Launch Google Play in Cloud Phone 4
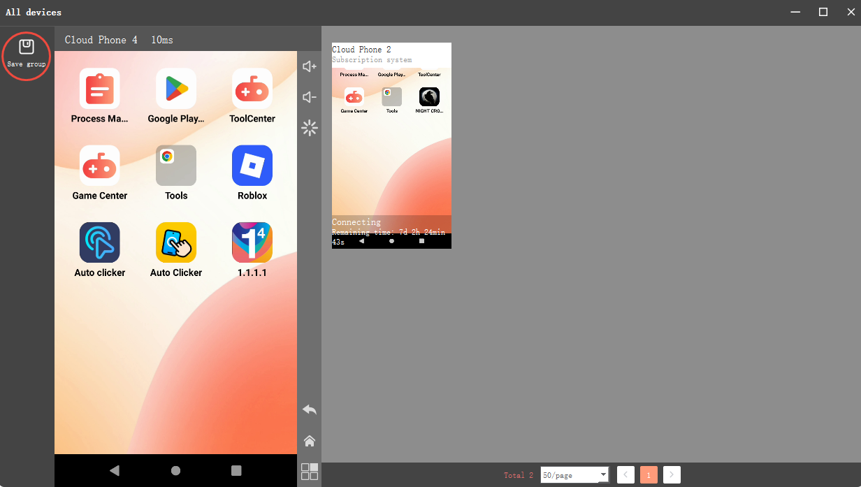The image size is (861, 487). (x=176, y=96)
